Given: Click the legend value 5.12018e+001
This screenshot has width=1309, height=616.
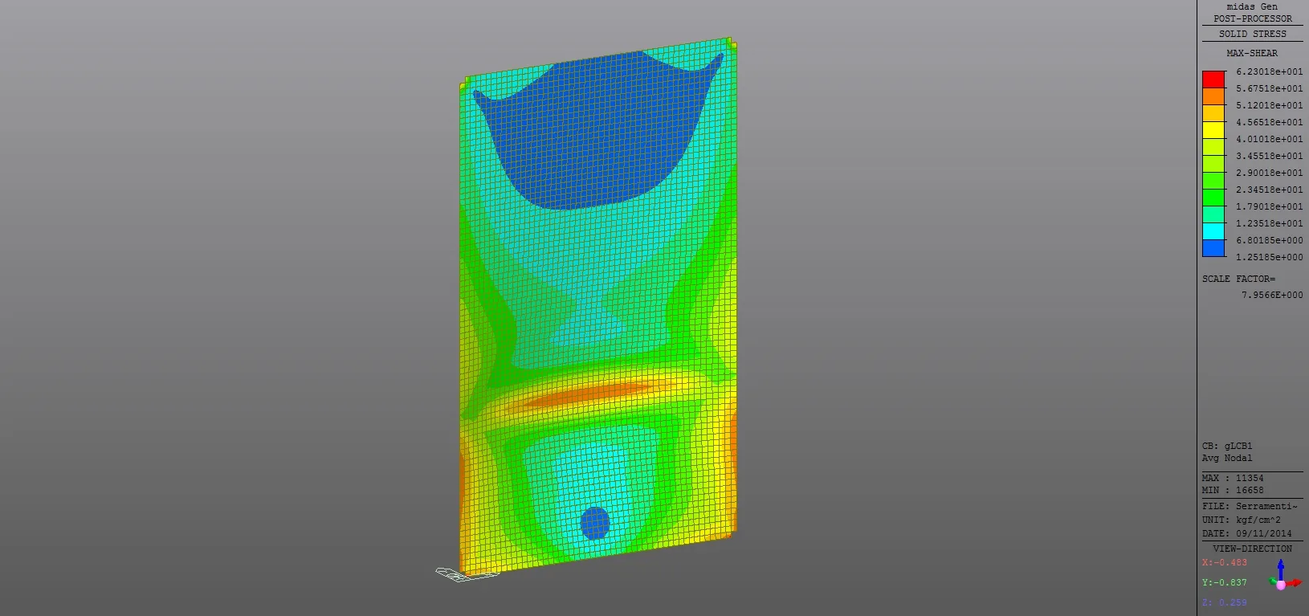Looking at the screenshot, I should pyautogui.click(x=1270, y=105).
